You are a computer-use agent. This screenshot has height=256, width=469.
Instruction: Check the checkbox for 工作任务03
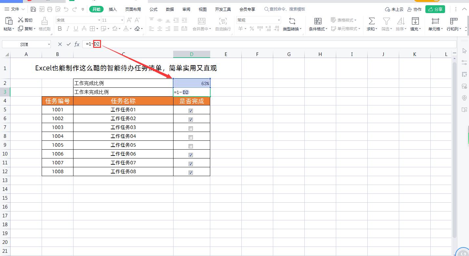pyautogui.click(x=191, y=128)
